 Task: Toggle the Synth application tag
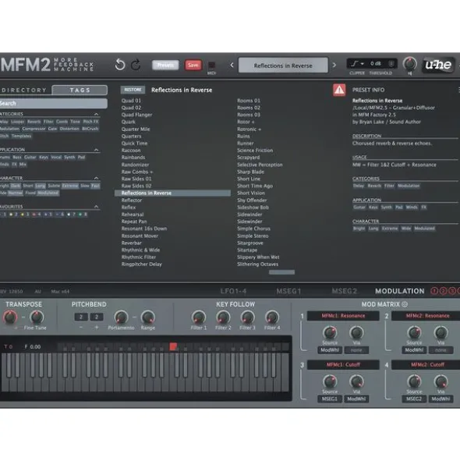pos(69,158)
